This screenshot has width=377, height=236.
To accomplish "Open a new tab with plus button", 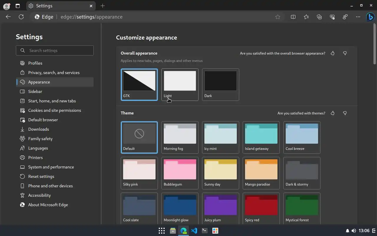I will [x=102, y=6].
